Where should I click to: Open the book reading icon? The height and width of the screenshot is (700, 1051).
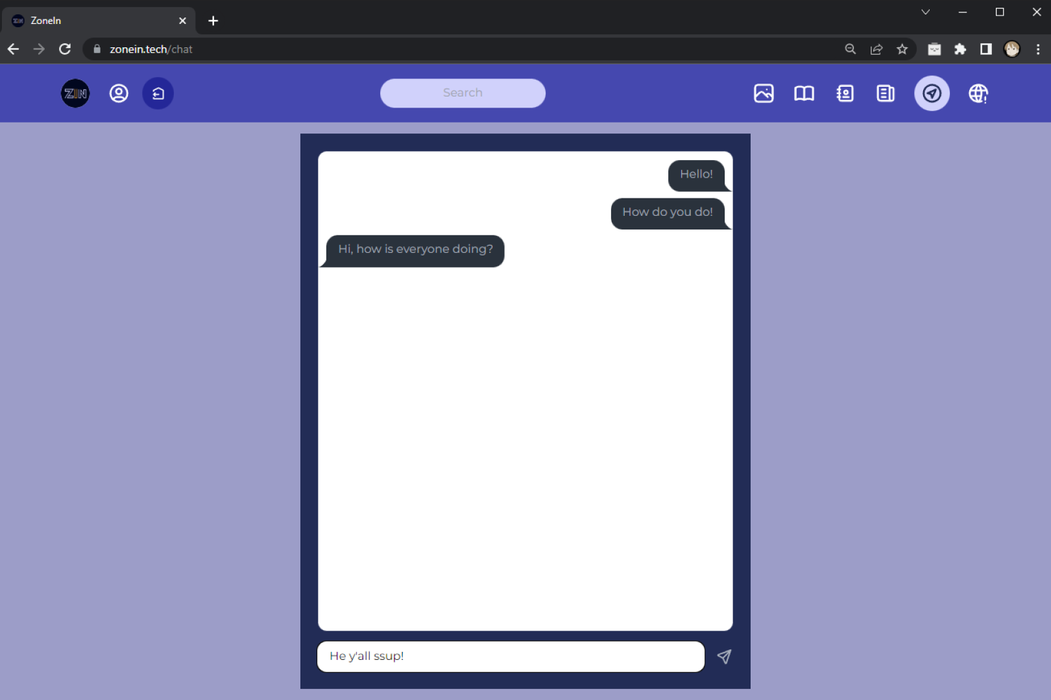coord(804,93)
